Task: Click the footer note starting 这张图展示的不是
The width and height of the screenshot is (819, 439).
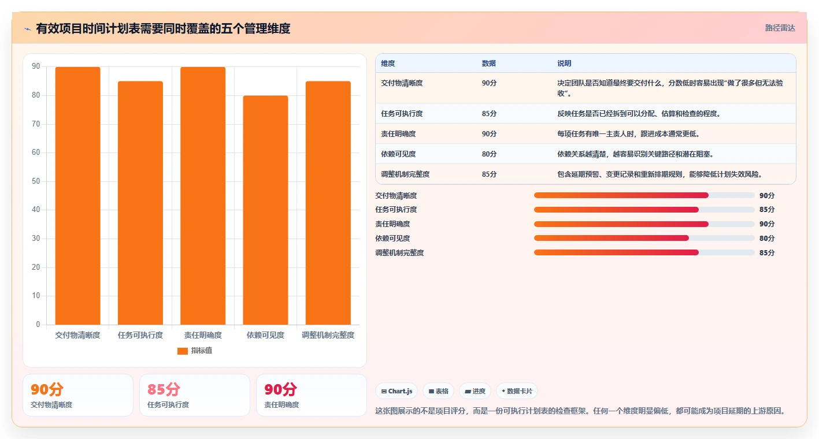Action: 580,411
